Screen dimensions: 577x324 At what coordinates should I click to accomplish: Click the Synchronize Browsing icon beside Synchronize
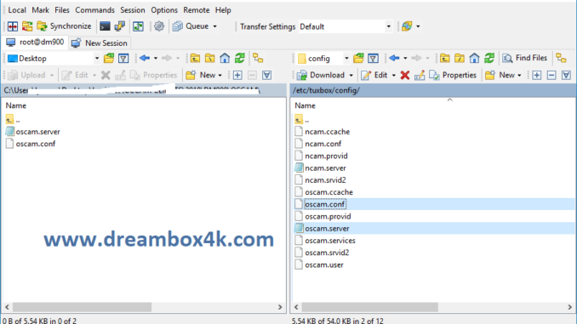tap(27, 26)
